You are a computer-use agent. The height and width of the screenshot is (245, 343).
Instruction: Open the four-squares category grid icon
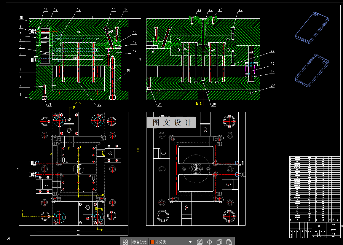(125, 242)
